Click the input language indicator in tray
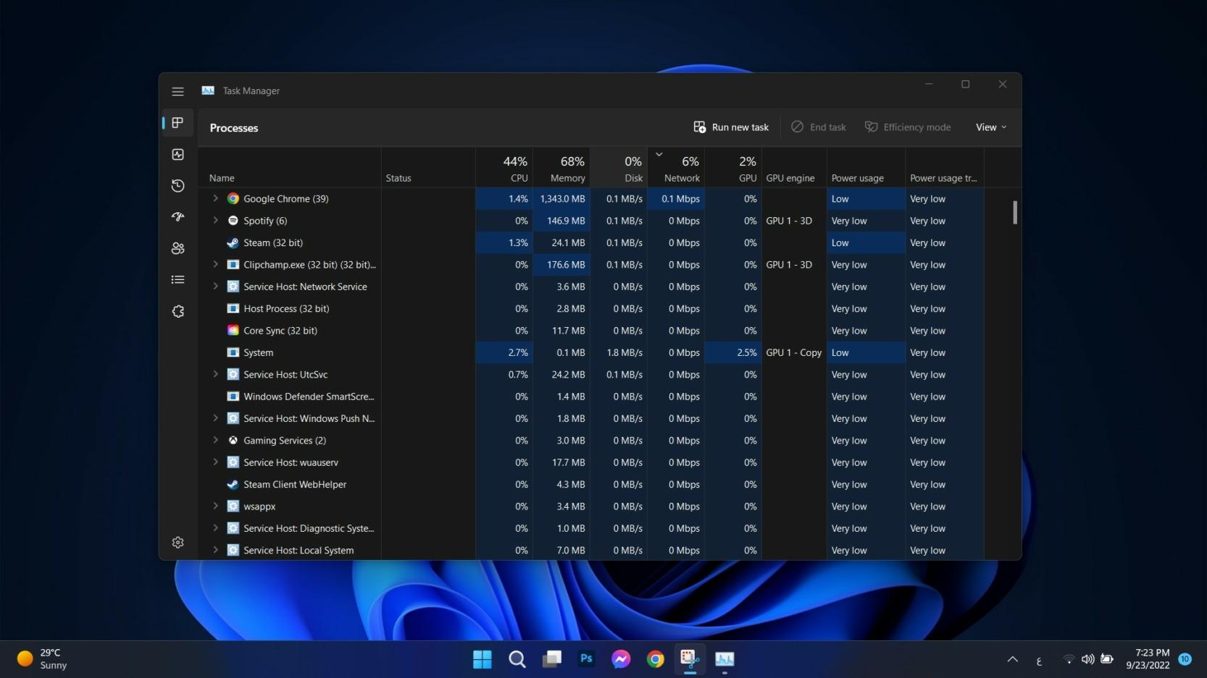 [x=1039, y=661]
